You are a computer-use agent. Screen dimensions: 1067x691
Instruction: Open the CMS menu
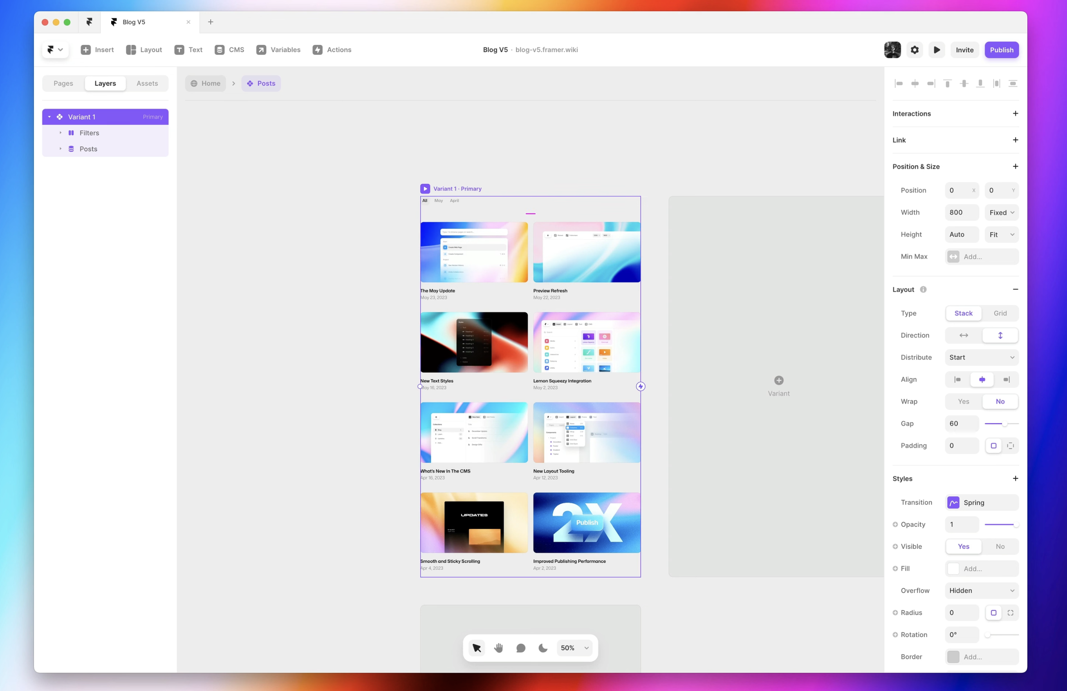tap(229, 50)
